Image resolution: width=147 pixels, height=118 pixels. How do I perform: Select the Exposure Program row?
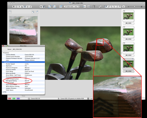point(24,68)
